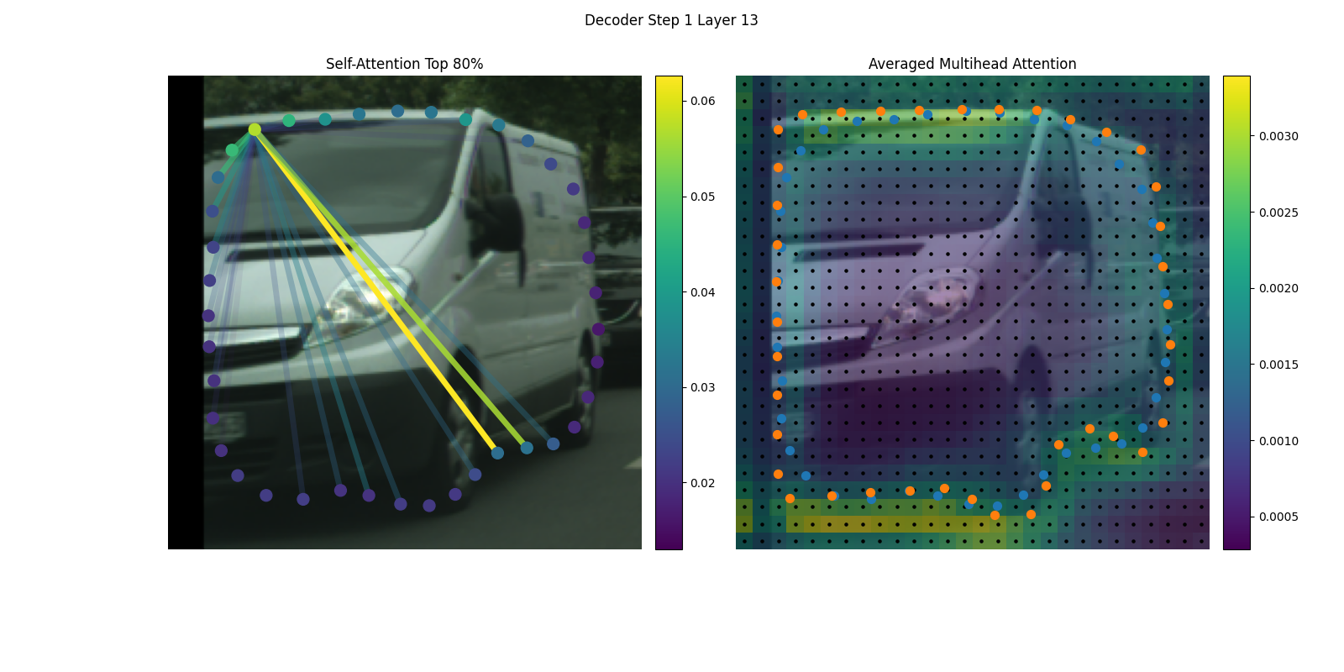
Task: Click the black strip at left image's edge
Action: point(186,312)
